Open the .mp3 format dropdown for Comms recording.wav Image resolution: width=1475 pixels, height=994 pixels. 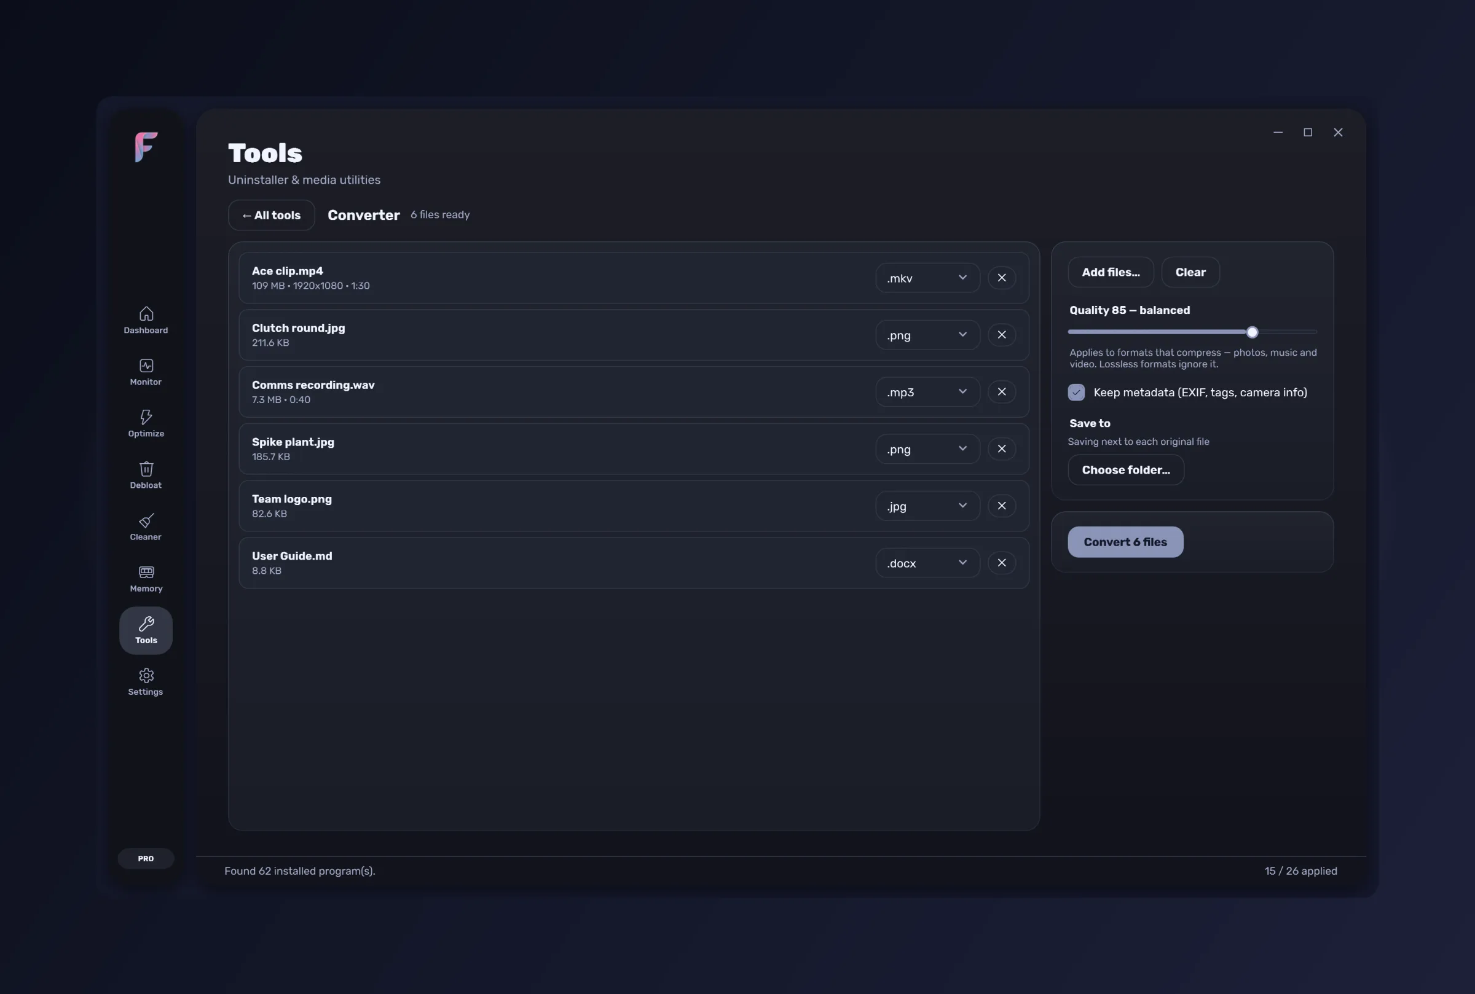pos(927,392)
